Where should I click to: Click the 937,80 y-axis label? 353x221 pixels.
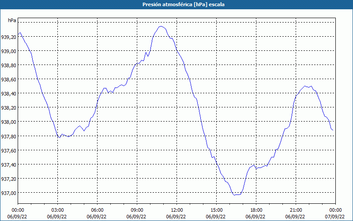(x=9, y=137)
